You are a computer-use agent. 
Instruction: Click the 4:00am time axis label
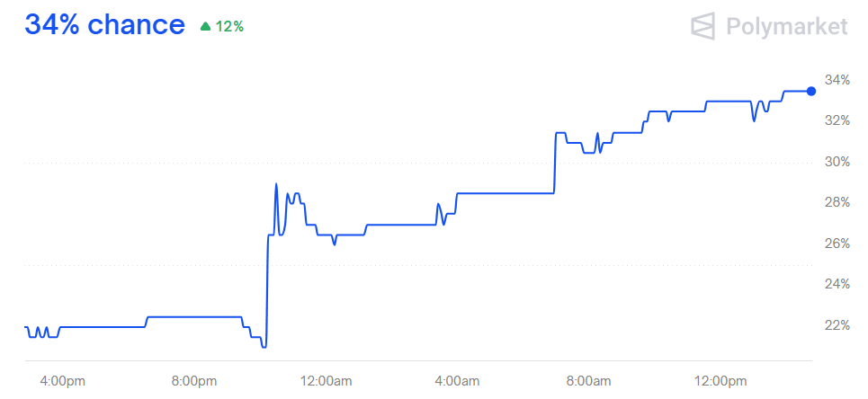pos(457,381)
